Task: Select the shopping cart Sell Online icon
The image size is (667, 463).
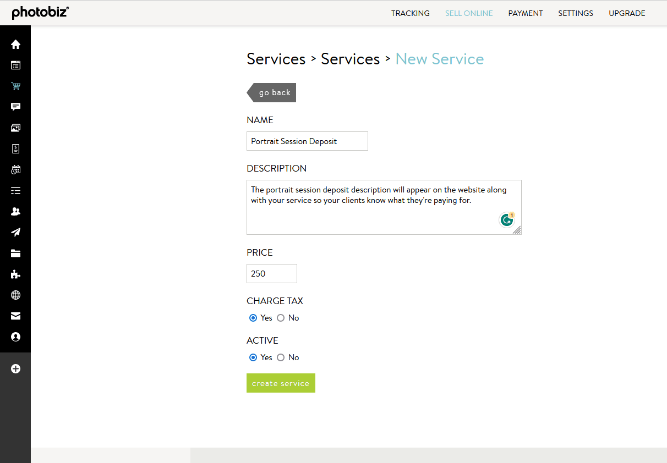Action: [x=15, y=86]
